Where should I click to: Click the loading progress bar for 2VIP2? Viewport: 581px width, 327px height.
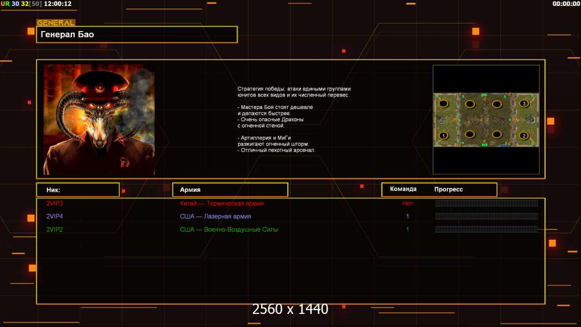(487, 229)
